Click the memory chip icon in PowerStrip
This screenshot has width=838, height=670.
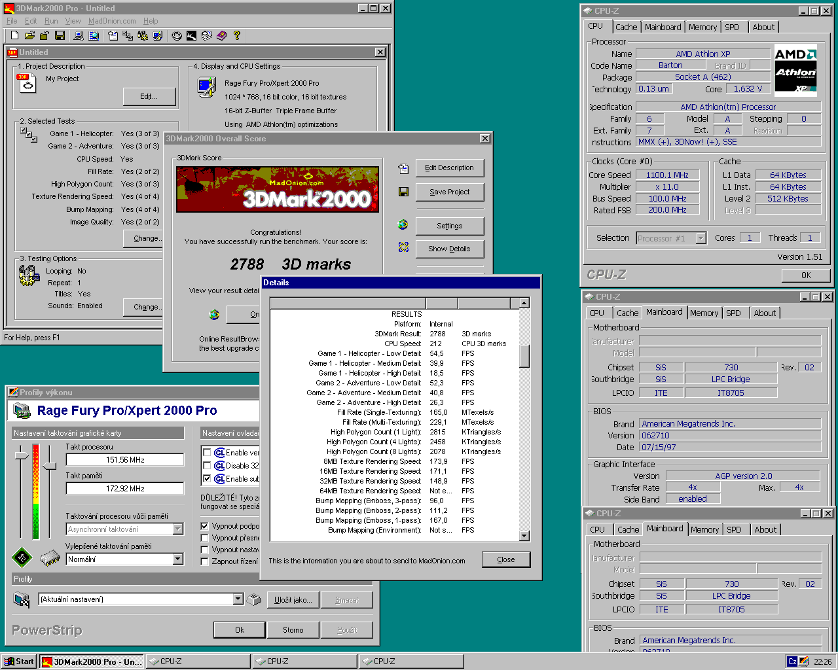coord(50,558)
